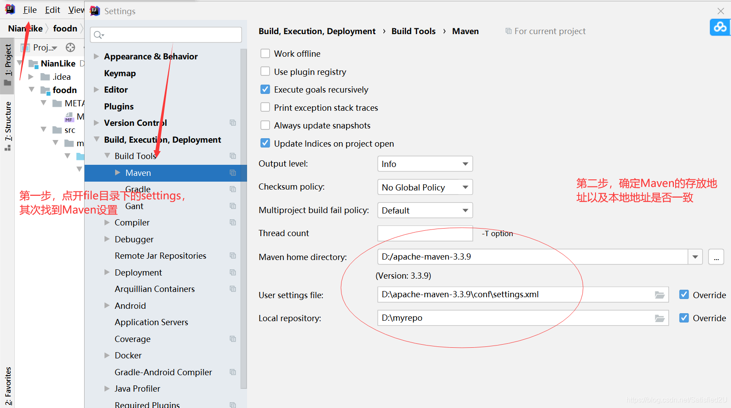The width and height of the screenshot is (731, 408).
Task: Click inside the Thread count input field
Action: [425, 233]
